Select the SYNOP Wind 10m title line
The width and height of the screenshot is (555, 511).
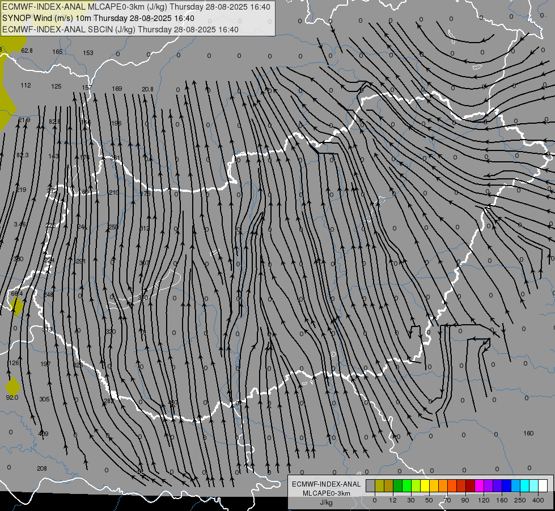[98, 18]
